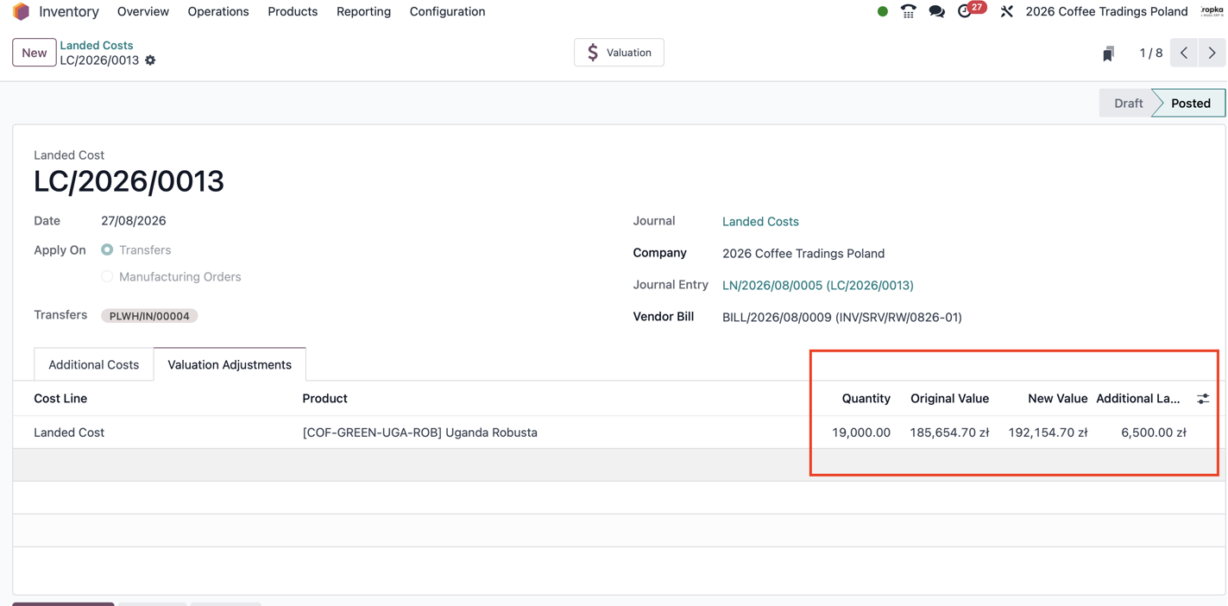Click the Uganda Robusta product cell
1228x606 pixels.
pyautogui.click(x=419, y=432)
